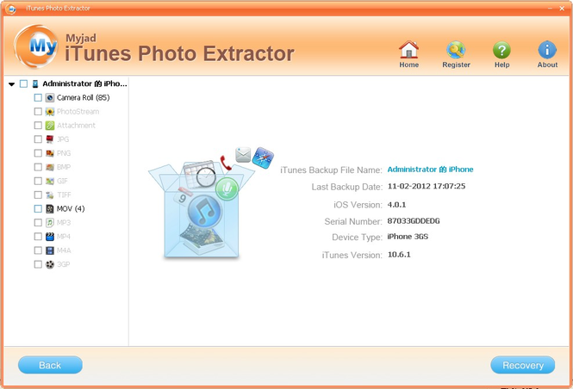Viewport: 573px width, 389px height.
Task: Open the Administrator iPhone backup name link
Action: (430, 170)
